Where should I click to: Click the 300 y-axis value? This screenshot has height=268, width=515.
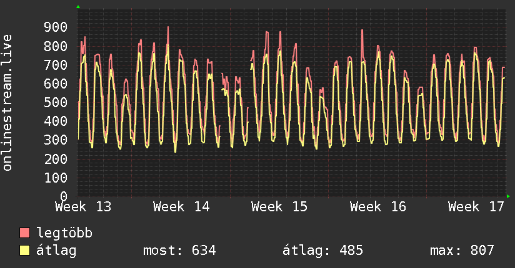pos(56,140)
